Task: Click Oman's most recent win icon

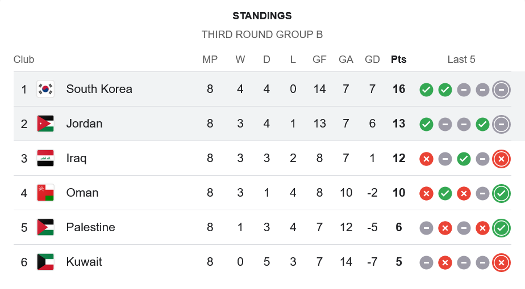Action: [x=501, y=193]
